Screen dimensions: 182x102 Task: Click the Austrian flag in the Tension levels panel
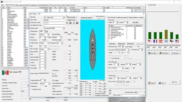[161, 41]
